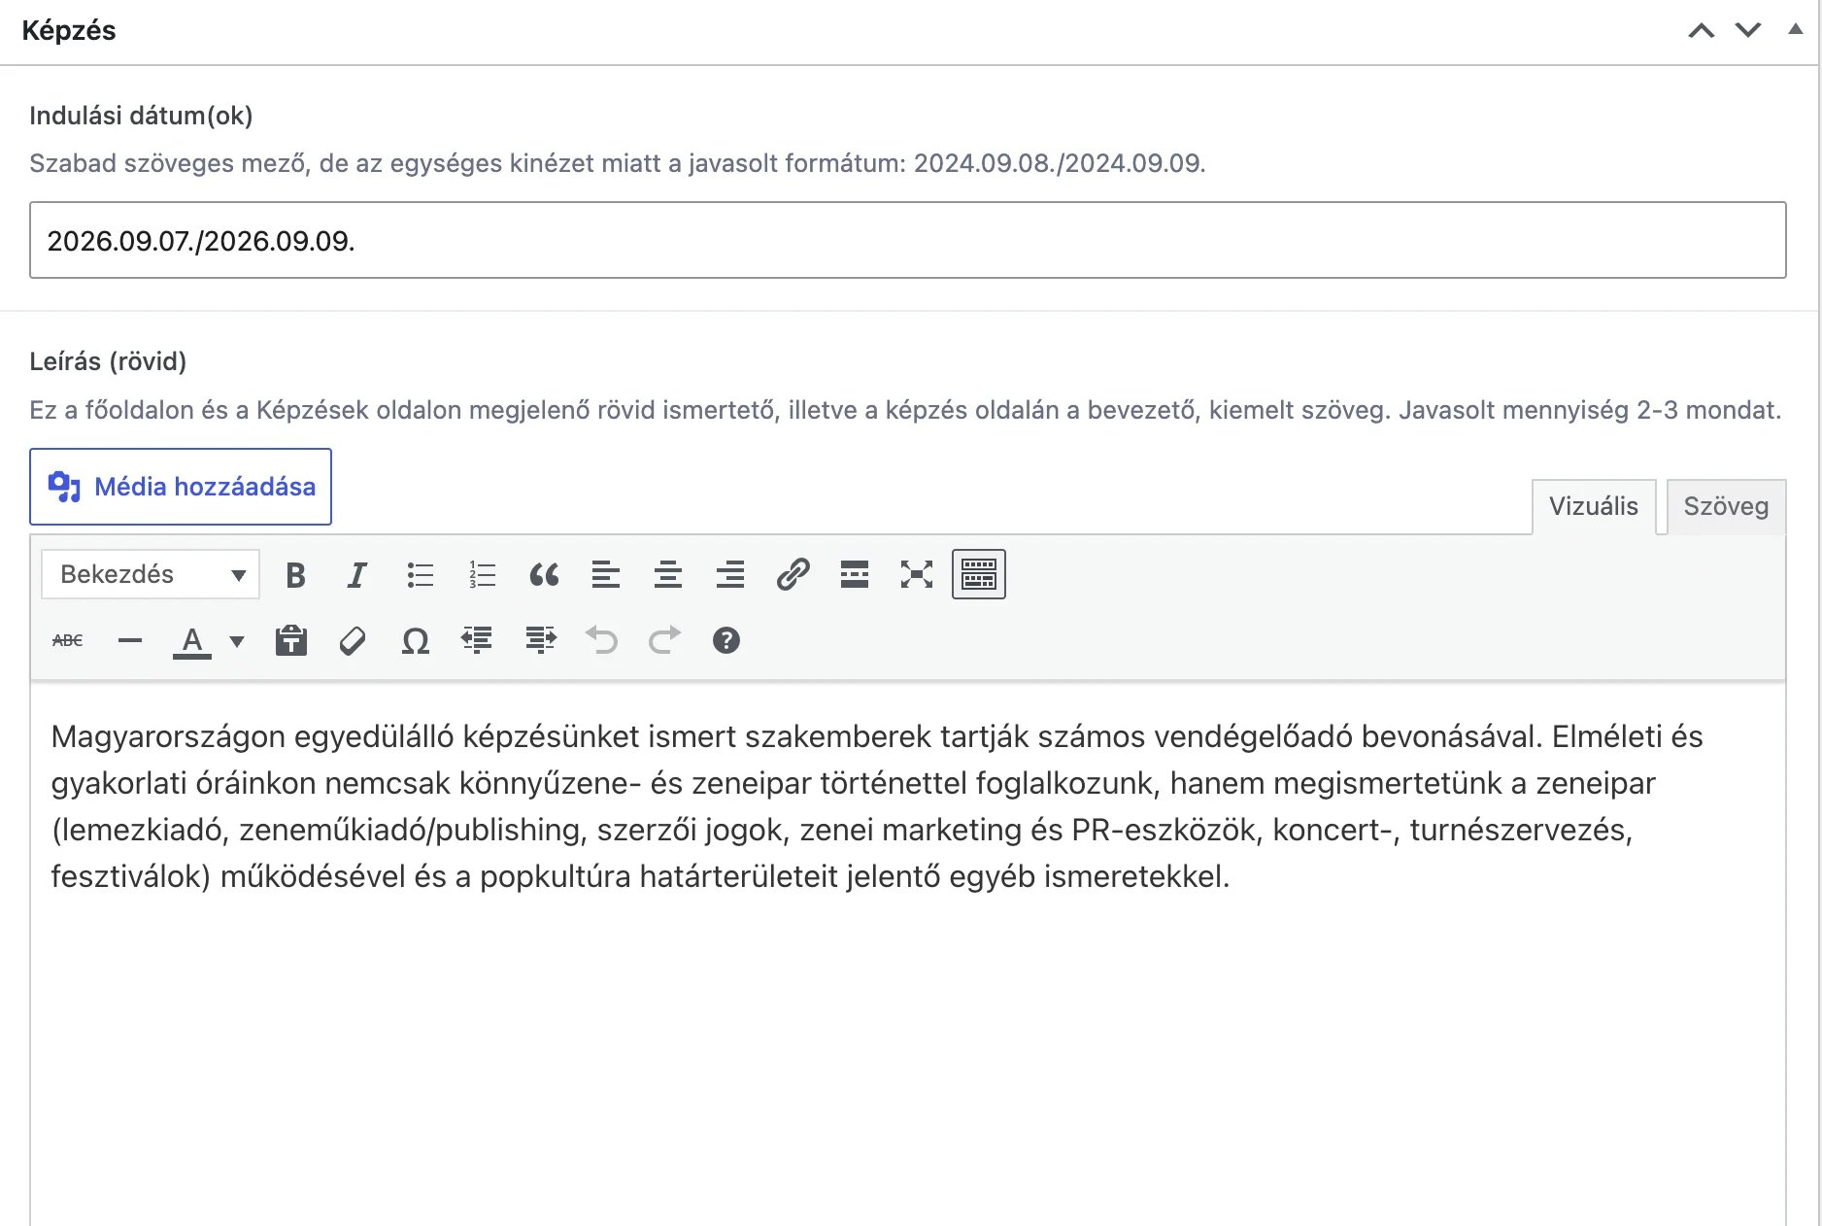1822x1226 pixels.
Task: Switch to the Vizuális editor tab
Action: tap(1594, 506)
